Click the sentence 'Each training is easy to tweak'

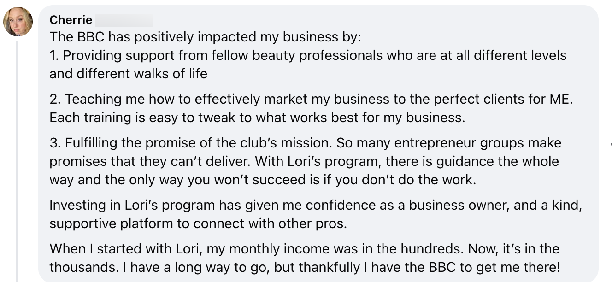[257, 117]
